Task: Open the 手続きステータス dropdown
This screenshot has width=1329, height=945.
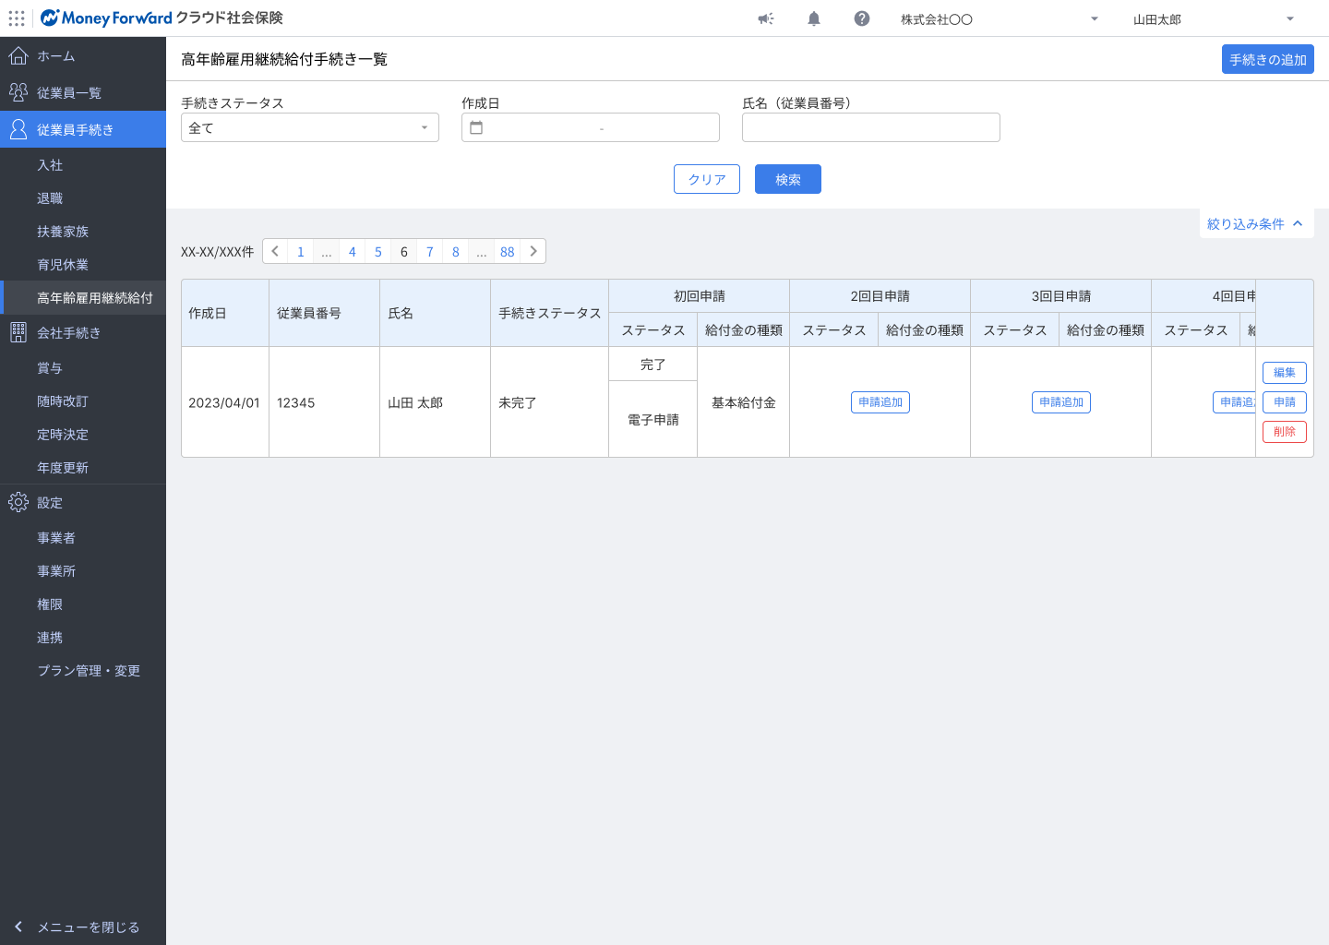Action: tap(310, 127)
